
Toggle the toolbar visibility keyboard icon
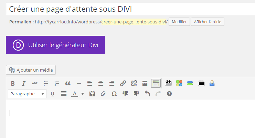point(156,83)
